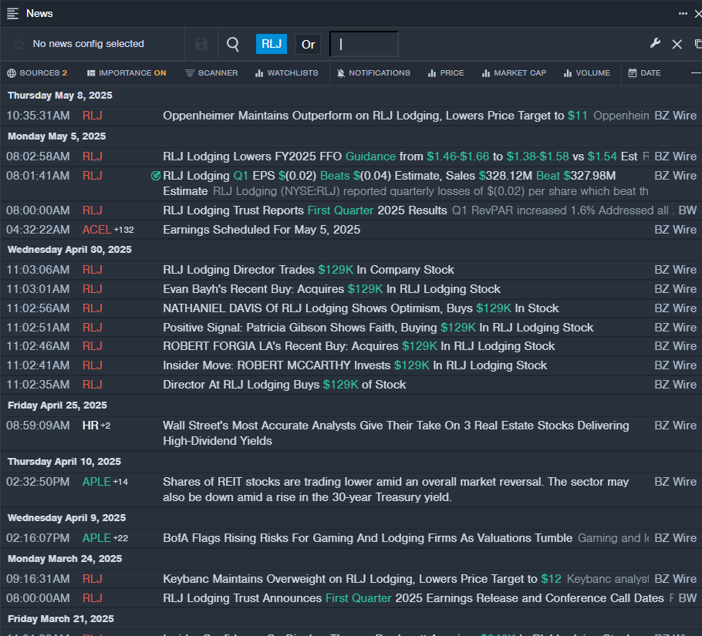Click BZ Wire source on Oppenheimer row
702x636 pixels.
point(676,116)
